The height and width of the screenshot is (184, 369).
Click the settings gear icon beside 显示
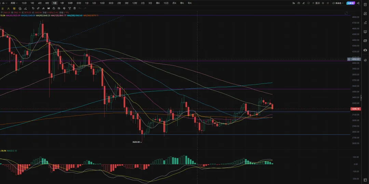coord(324,3)
